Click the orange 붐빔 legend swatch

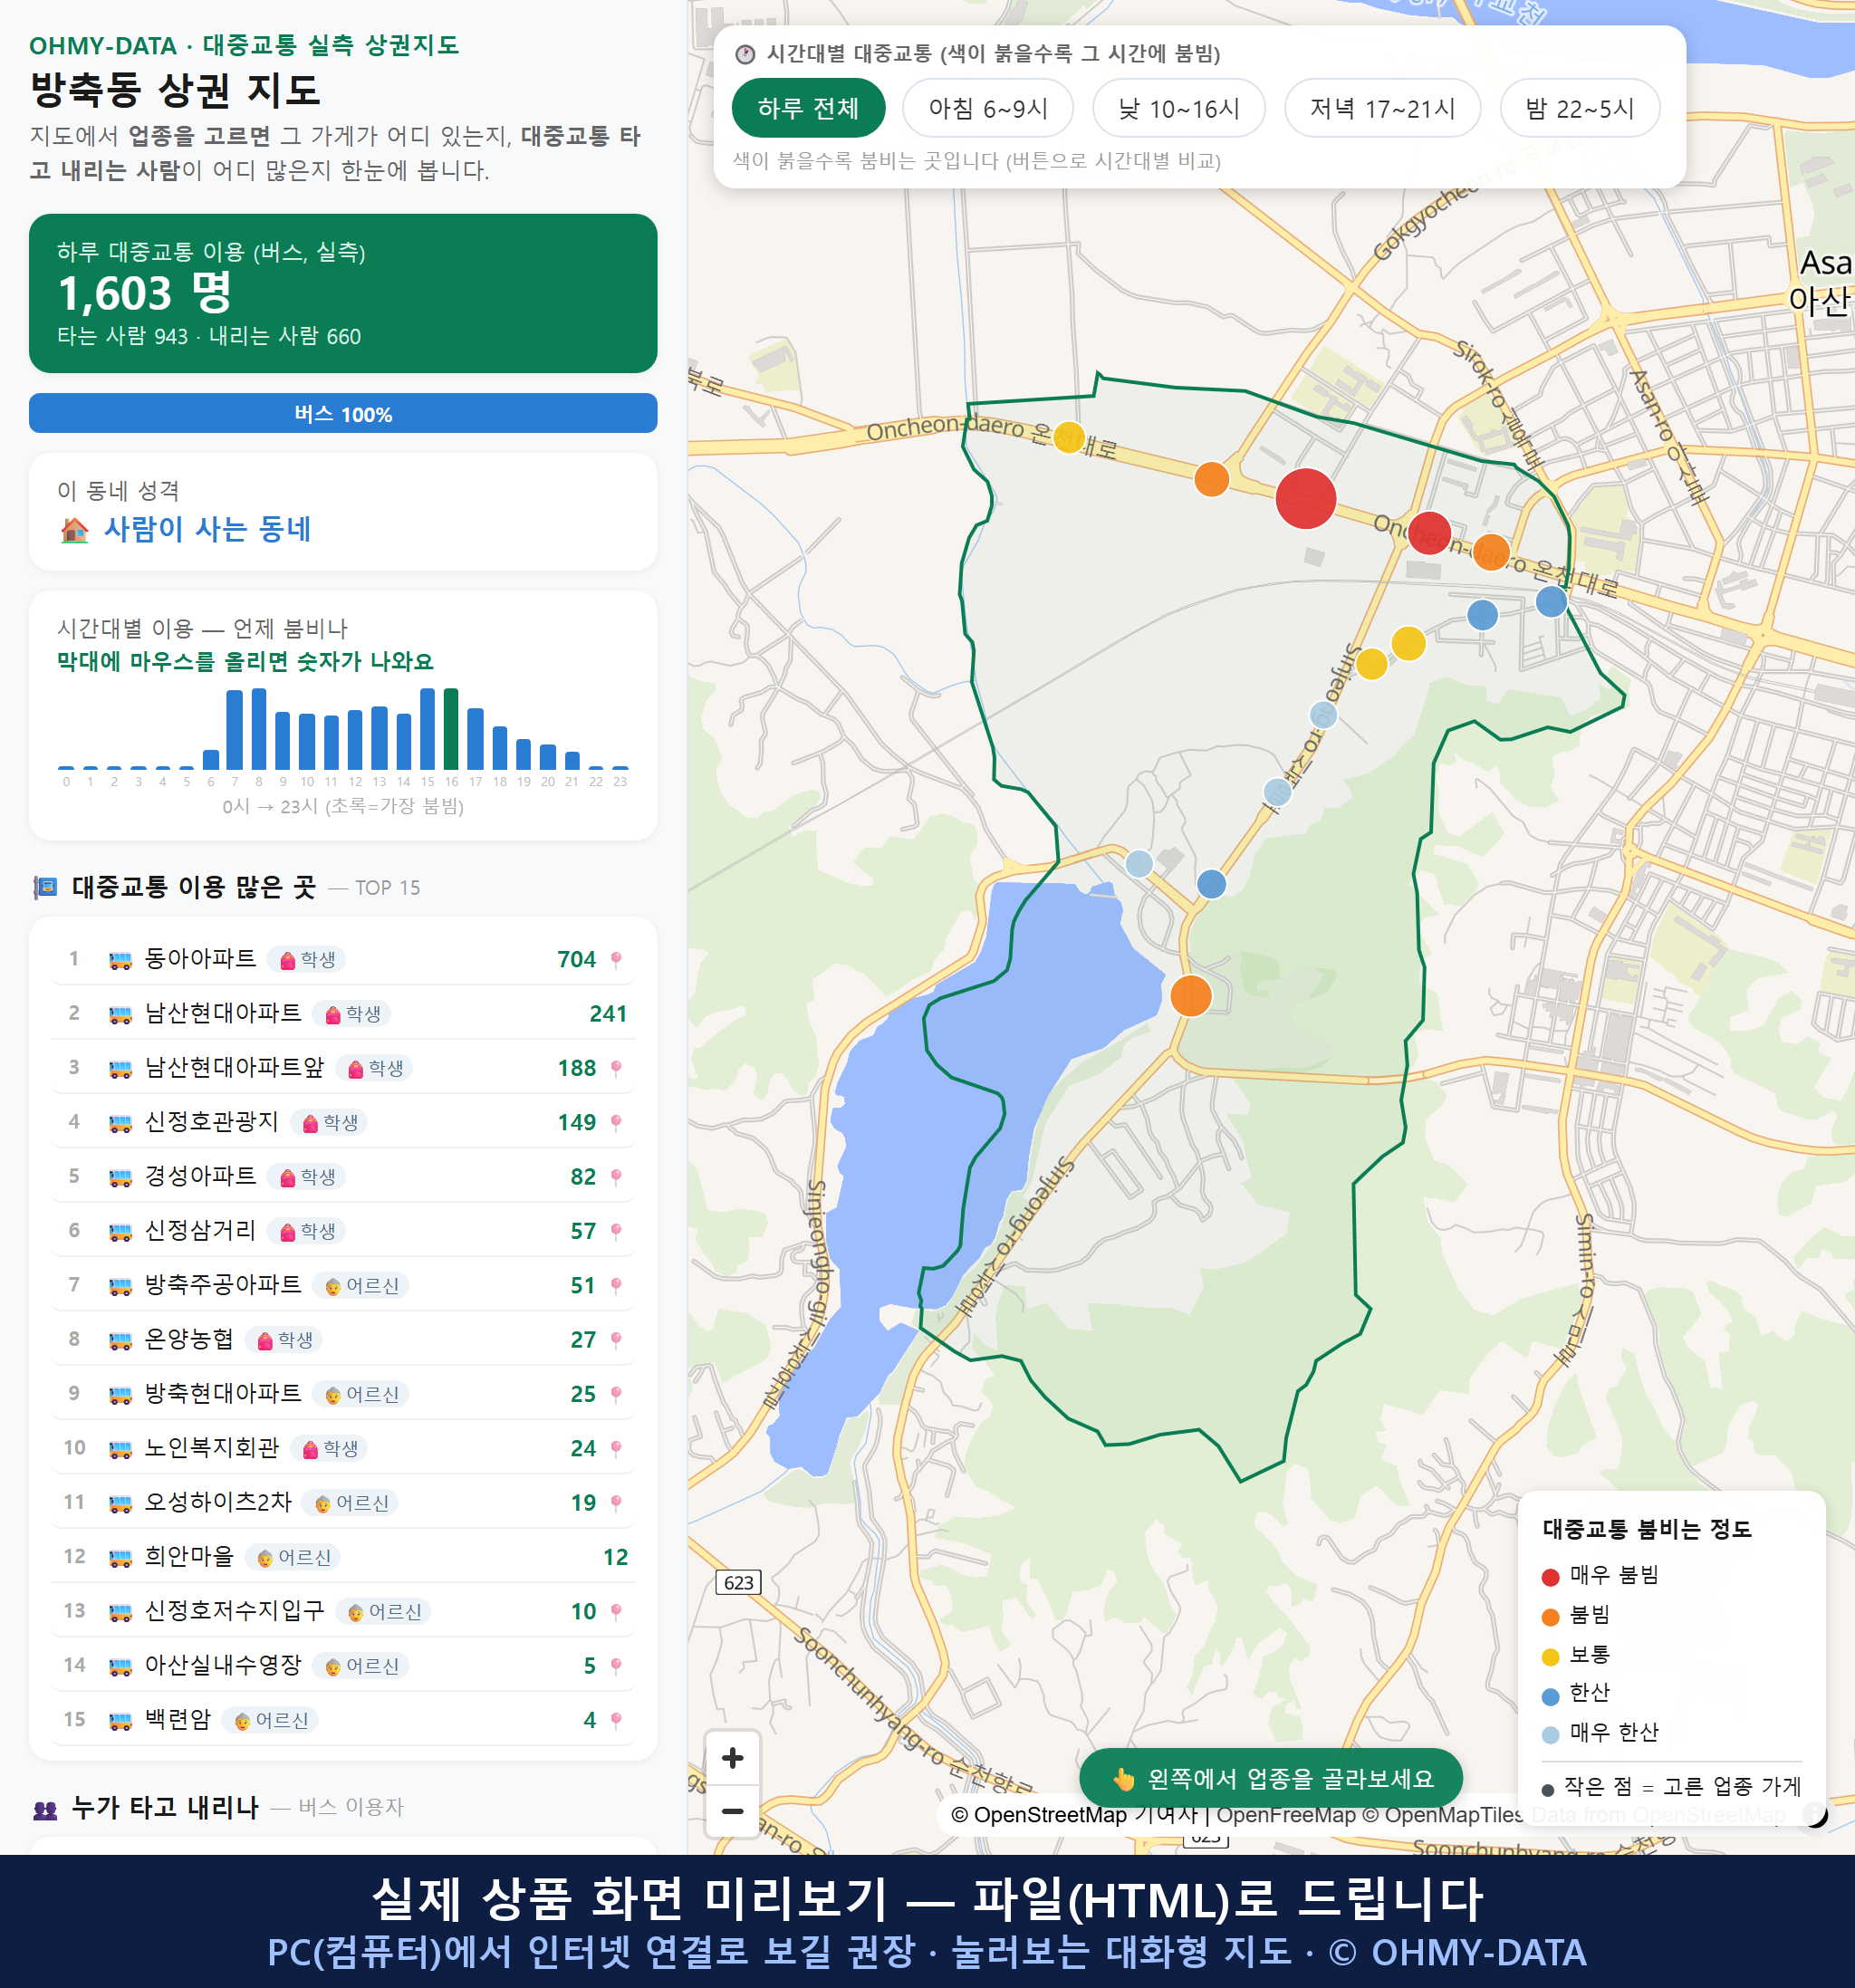[1550, 1617]
